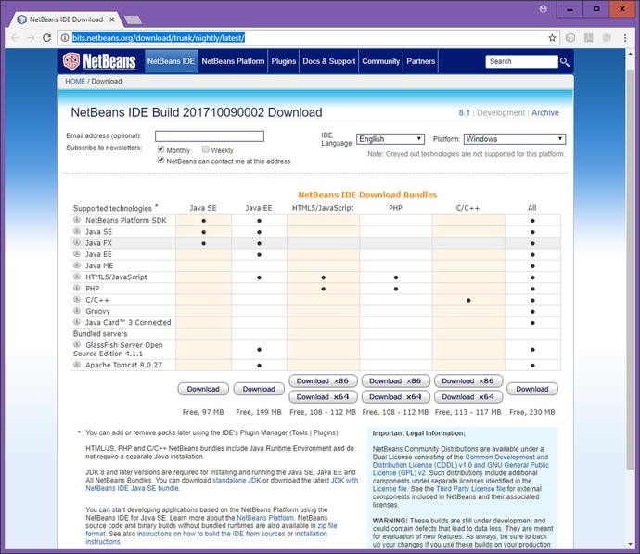The image size is (640, 554).
Task: Download the C/C++ x86 bundle
Action: [x=468, y=380]
